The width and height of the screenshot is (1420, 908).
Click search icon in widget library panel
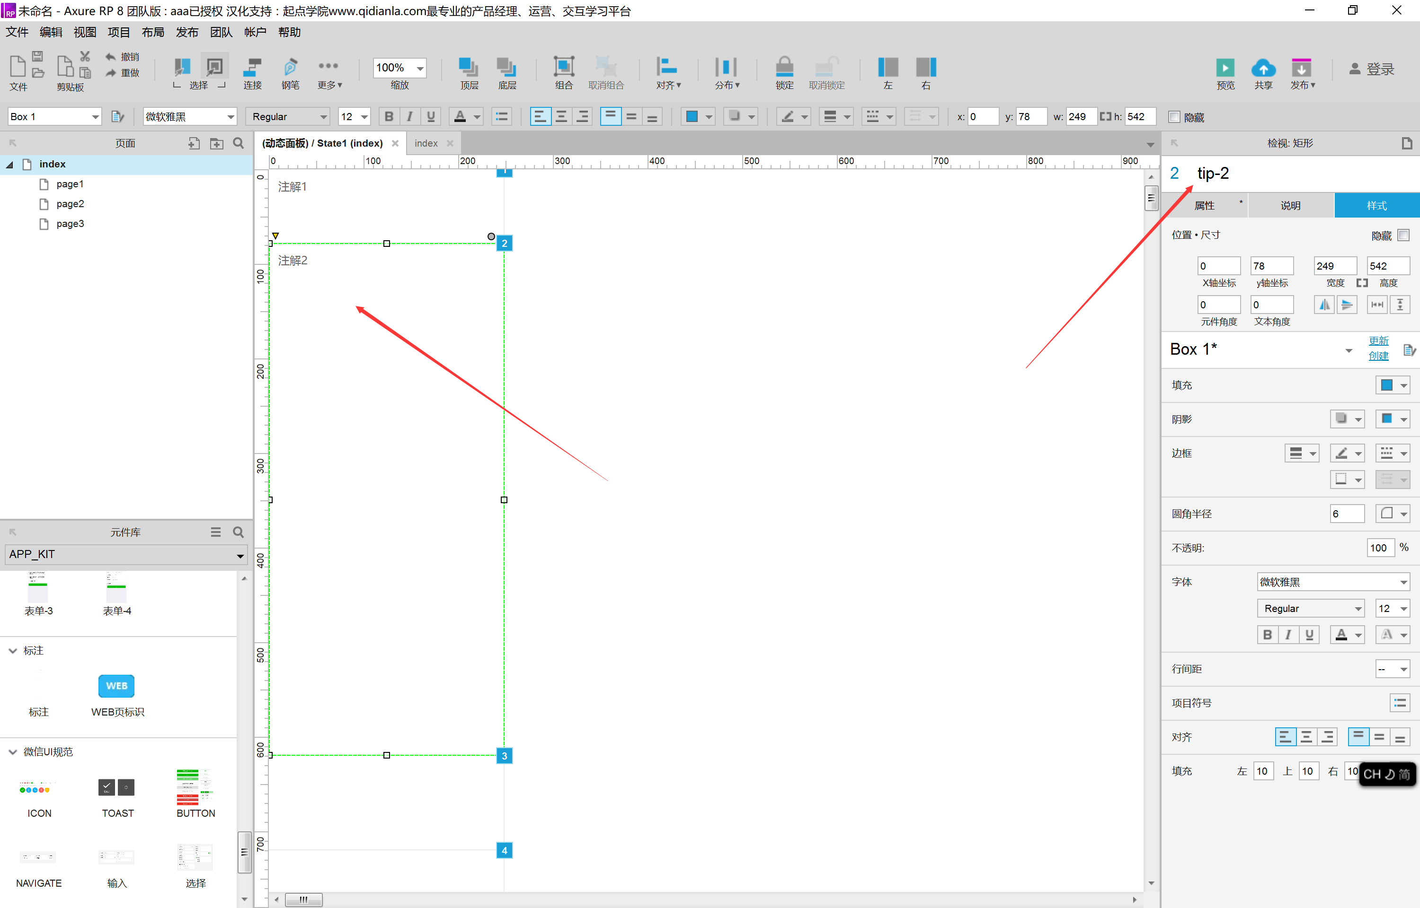pyautogui.click(x=239, y=532)
